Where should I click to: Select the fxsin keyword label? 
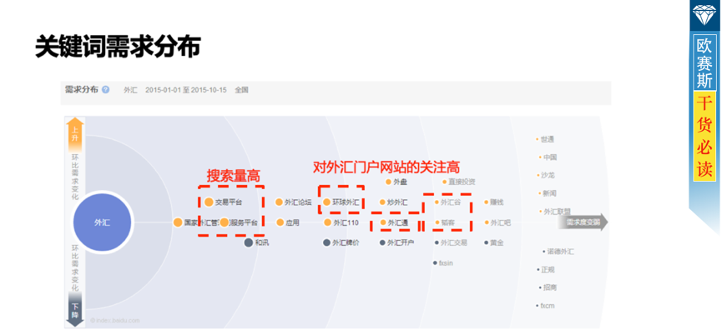pos(445,262)
